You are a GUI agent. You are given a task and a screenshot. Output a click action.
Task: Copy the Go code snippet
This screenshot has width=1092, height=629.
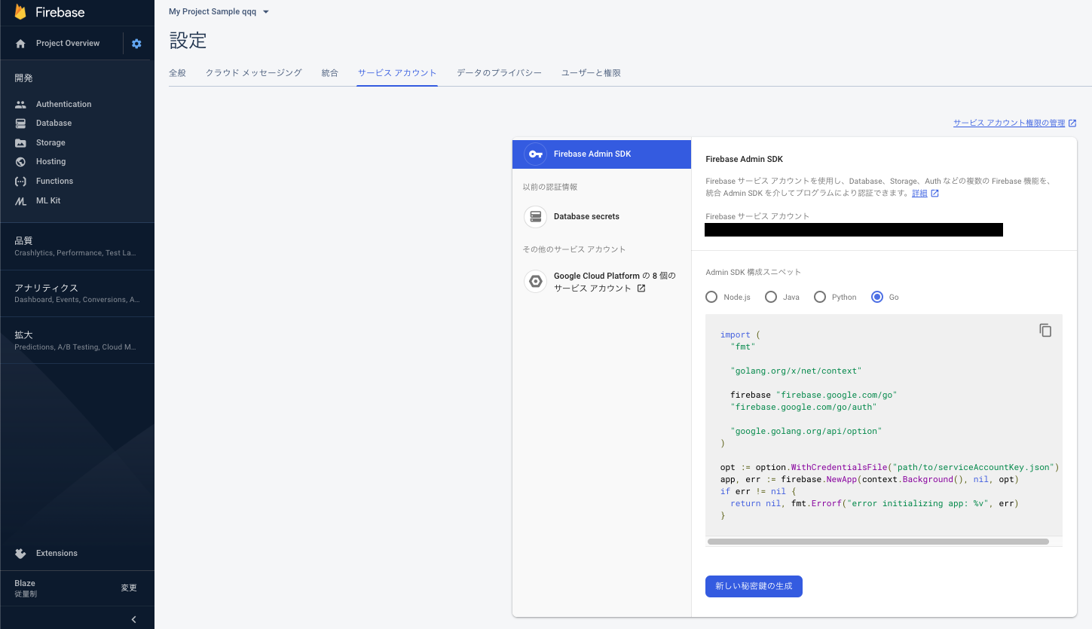coord(1045,330)
